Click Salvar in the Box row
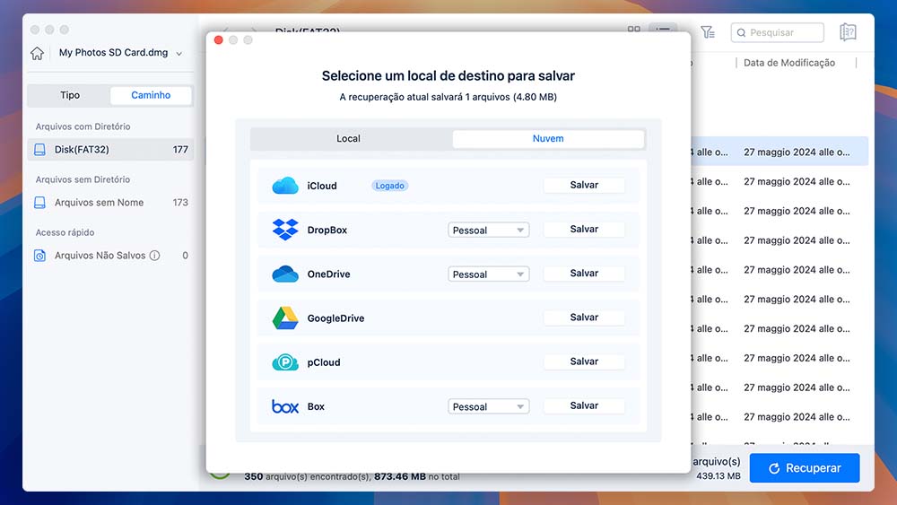897x505 pixels. pos(584,405)
